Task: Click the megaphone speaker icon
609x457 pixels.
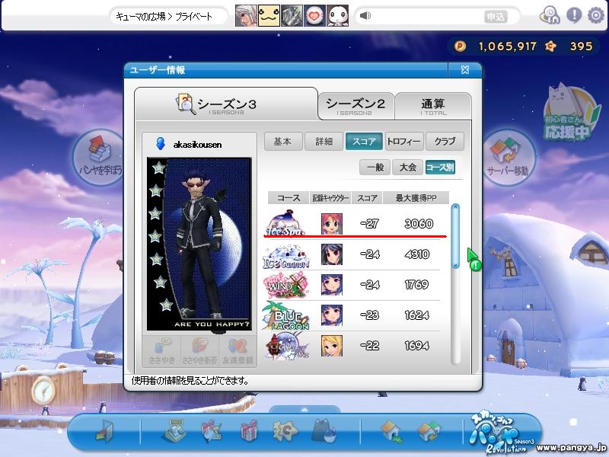Action: 365,16
